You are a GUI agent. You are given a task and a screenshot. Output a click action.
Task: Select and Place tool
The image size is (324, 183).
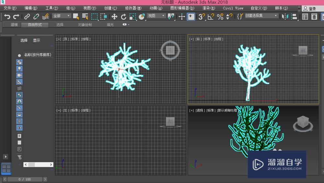coord(142,16)
